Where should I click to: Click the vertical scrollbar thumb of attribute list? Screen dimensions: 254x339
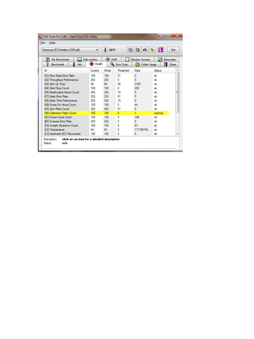[x=177, y=92]
